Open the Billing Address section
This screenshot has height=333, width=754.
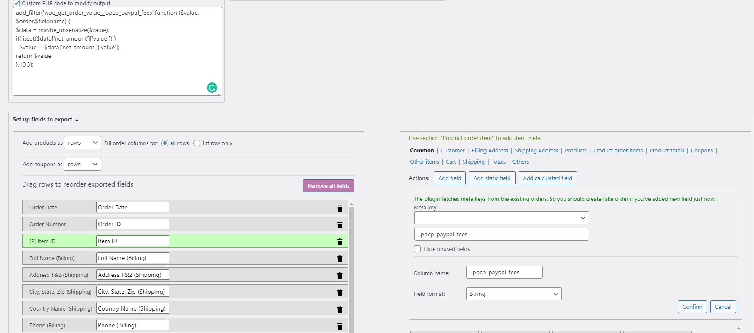[x=490, y=150]
